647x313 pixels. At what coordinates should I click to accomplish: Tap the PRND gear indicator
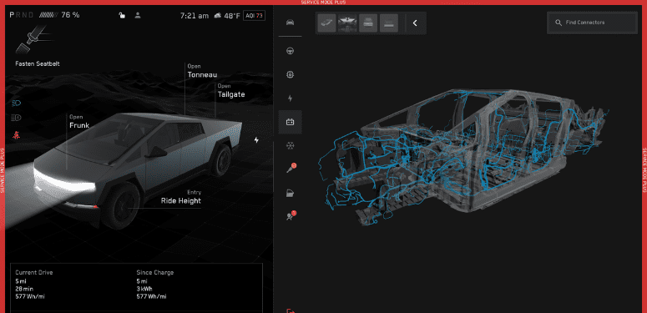22,15
